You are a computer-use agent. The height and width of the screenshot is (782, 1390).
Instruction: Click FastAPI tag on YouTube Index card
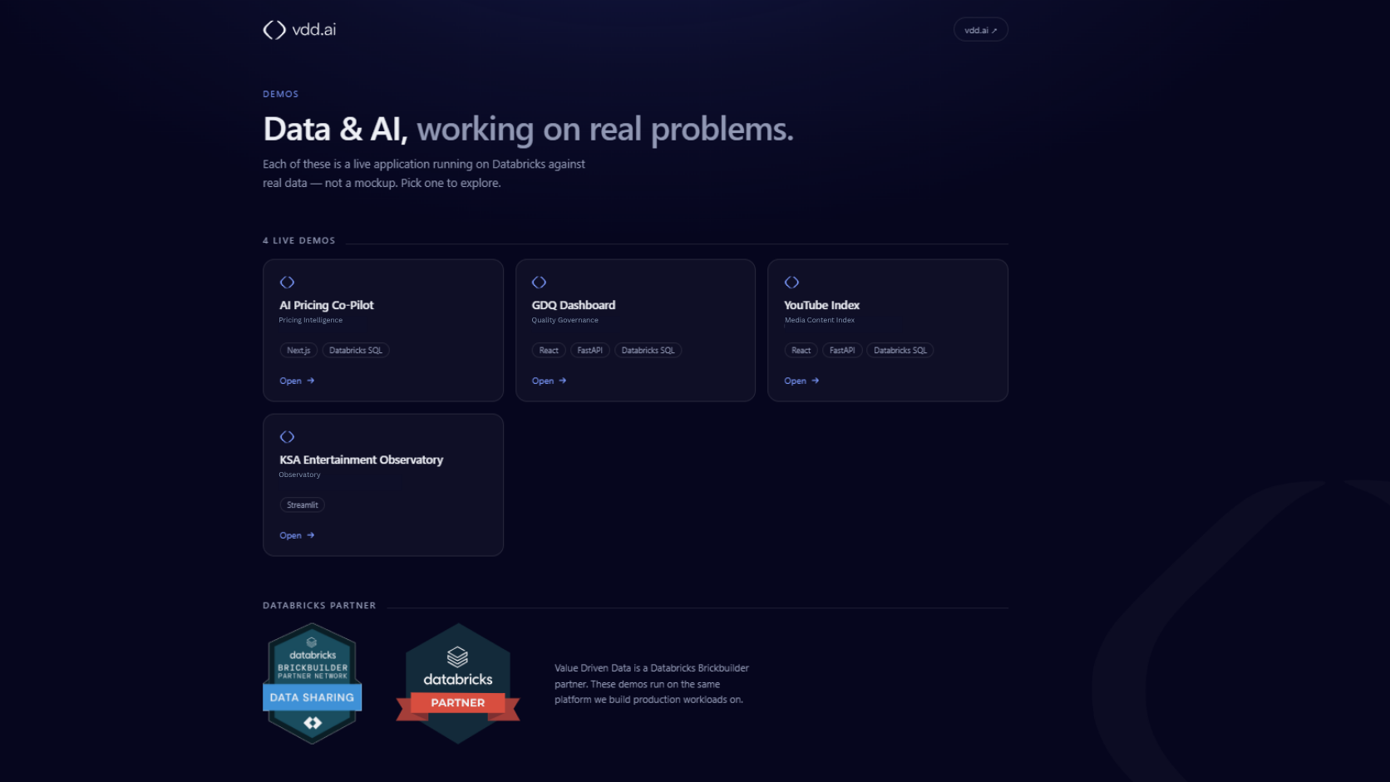coord(842,351)
